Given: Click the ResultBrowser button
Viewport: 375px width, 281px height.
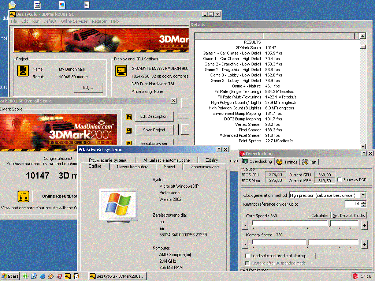Looking at the screenshot, I should point(154,142).
